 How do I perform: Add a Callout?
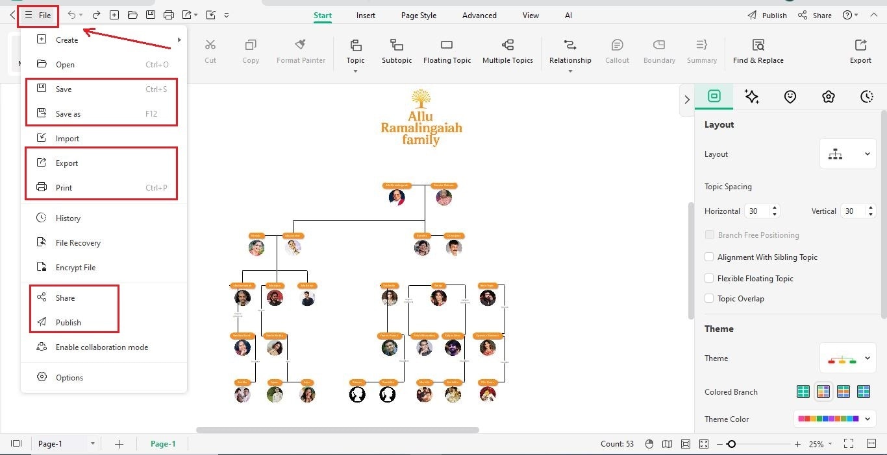(x=617, y=51)
